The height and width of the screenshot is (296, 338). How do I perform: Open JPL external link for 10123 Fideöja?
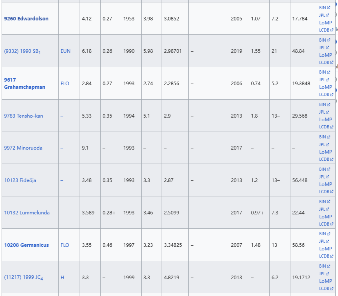322,177
